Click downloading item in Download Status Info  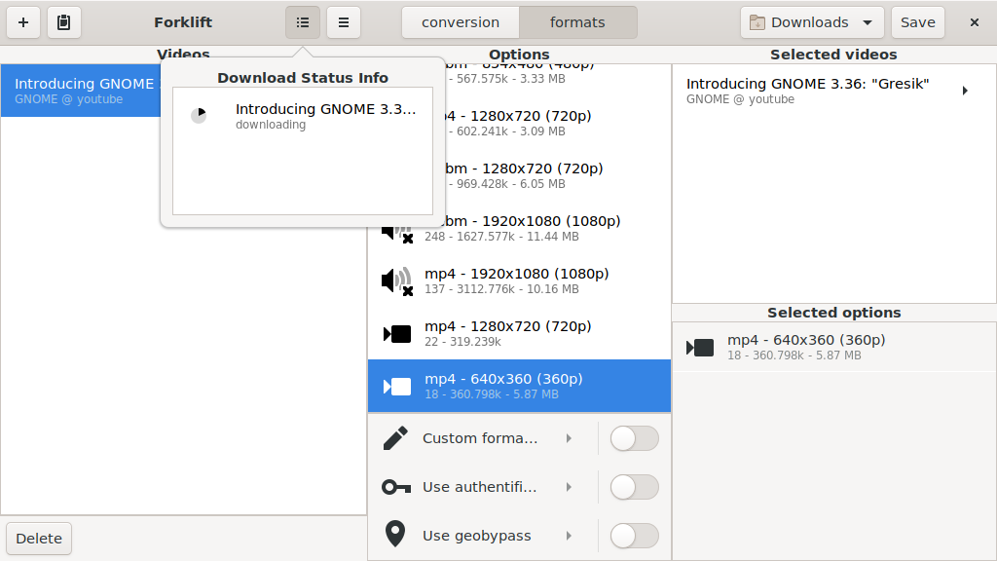[303, 116]
